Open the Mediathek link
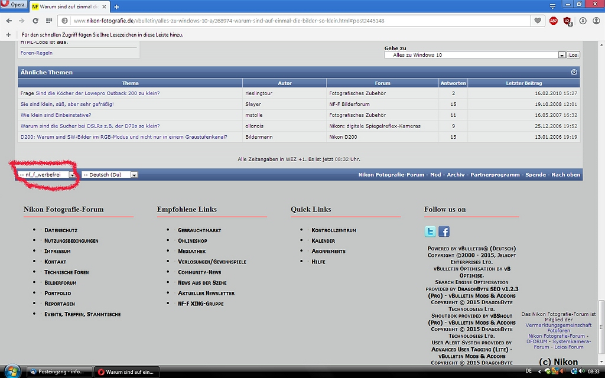The image size is (605, 378). tap(191, 251)
